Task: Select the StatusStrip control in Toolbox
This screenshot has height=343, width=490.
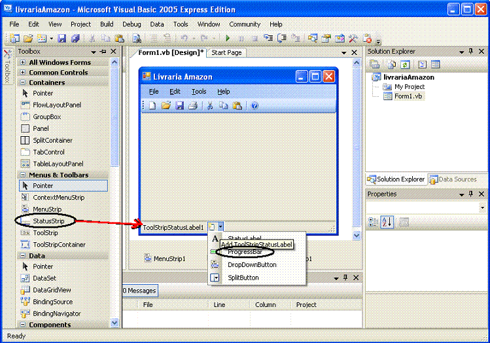Action: (48, 221)
